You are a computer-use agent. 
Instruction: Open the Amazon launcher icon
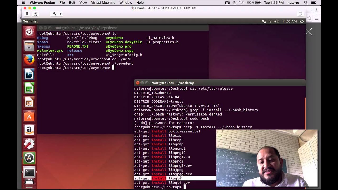click(29, 130)
